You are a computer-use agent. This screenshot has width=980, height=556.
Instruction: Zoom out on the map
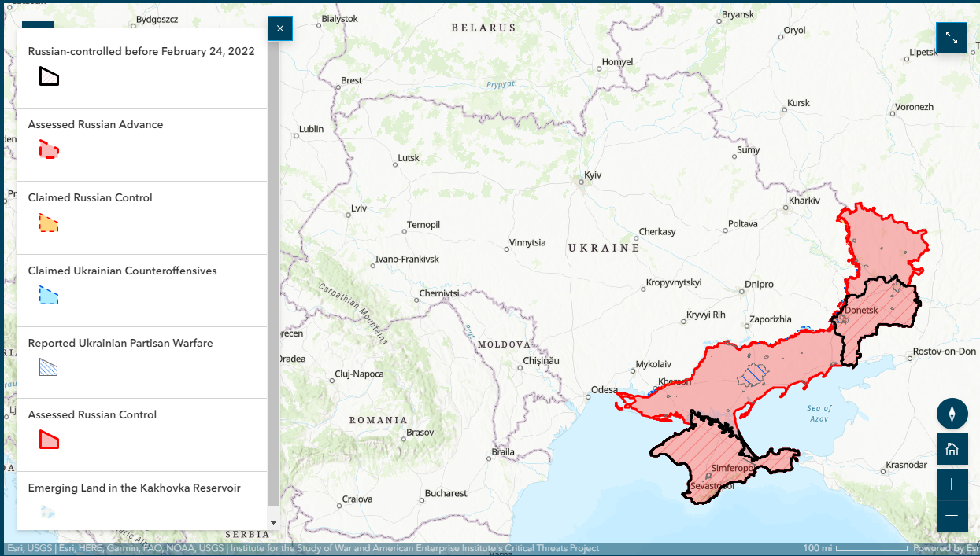coord(952,515)
